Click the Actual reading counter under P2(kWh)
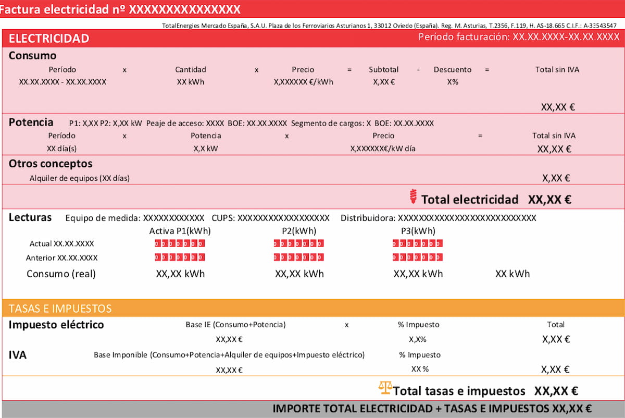 coord(299,243)
